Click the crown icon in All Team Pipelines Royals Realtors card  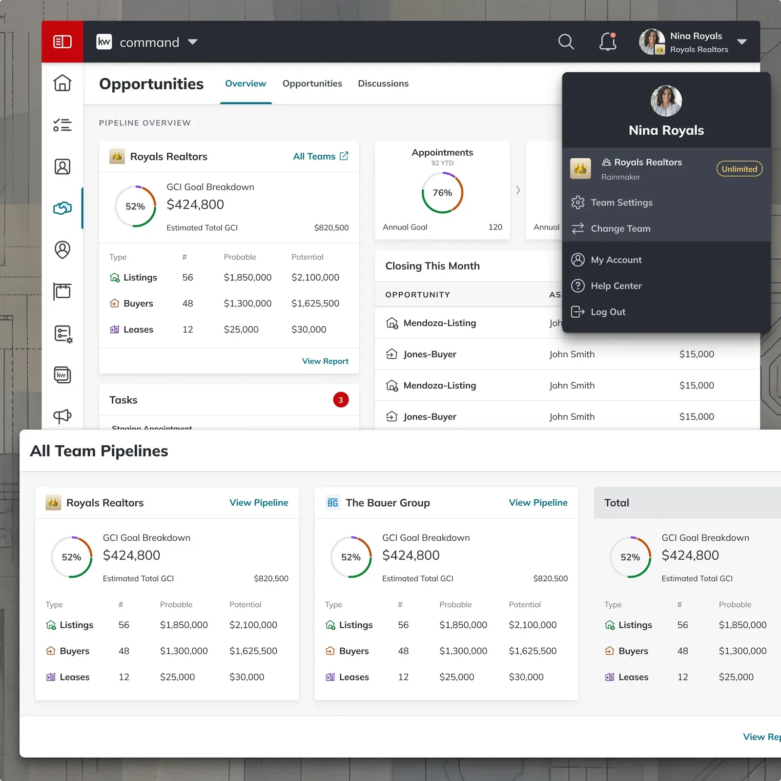[53, 503]
